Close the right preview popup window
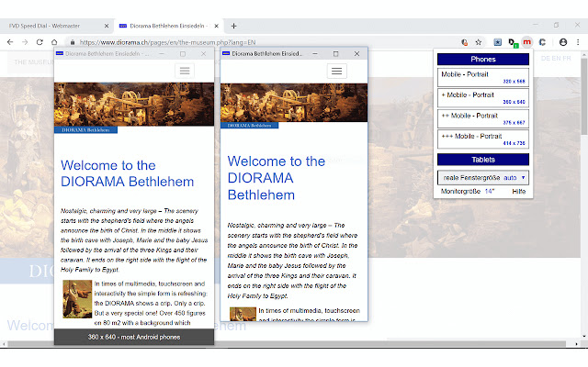Image resolution: width=588 pixels, height=367 pixels. [x=356, y=54]
